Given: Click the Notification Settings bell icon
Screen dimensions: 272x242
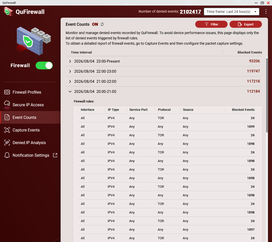Looking at the screenshot, I should pyautogui.click(x=7, y=155).
